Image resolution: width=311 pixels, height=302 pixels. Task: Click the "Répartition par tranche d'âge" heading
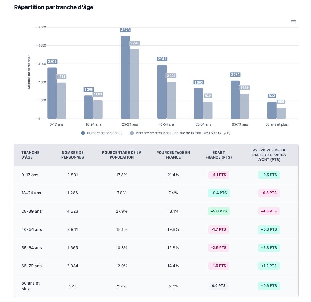54,7
